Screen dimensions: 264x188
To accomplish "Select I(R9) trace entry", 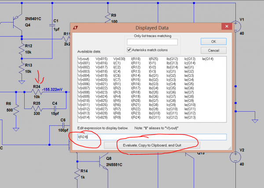I will coord(117,117).
